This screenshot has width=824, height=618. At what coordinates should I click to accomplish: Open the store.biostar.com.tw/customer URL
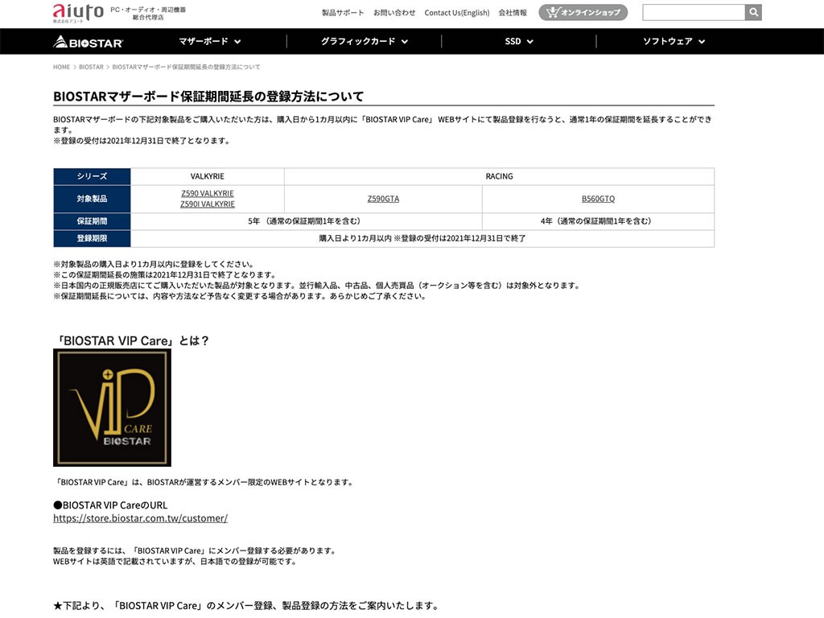[x=140, y=518]
